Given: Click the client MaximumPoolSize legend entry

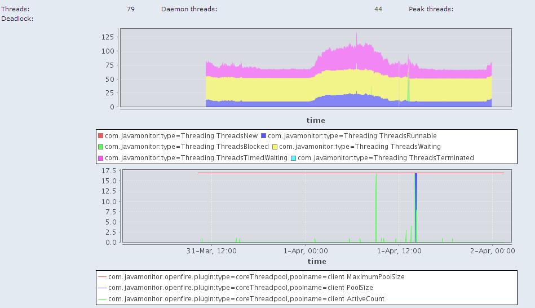Looking at the screenshot, I should pos(257,276).
